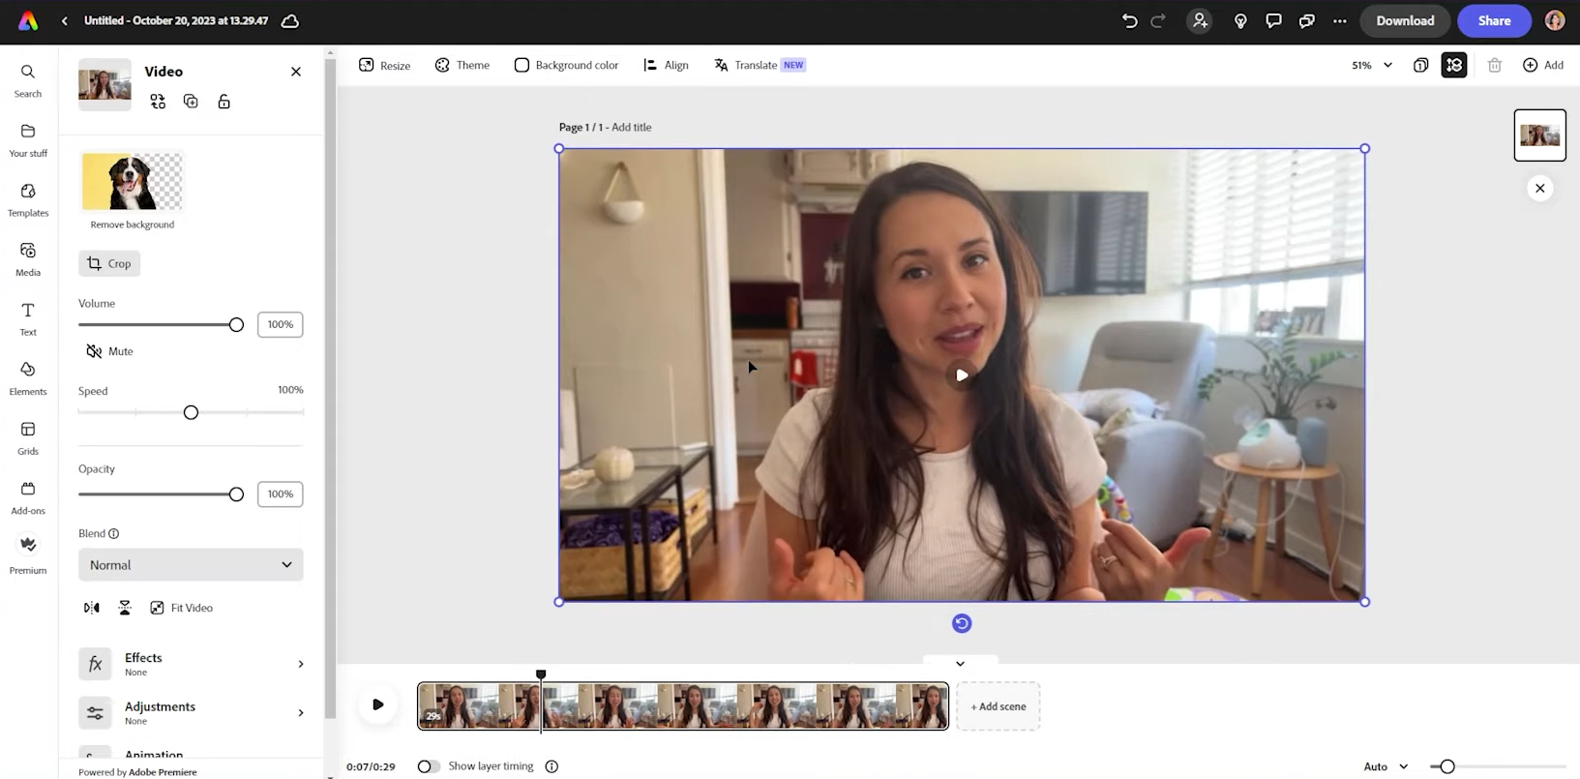Click the timeline zoom slider handle
This screenshot has width=1580, height=779.
coord(1447,766)
